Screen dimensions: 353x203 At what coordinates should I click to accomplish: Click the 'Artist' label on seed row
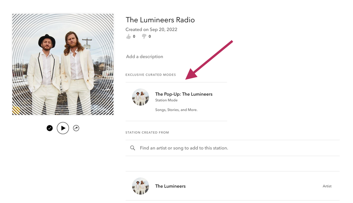point(327,186)
